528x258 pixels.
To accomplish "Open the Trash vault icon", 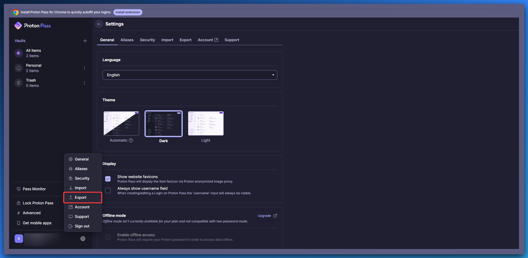I will [19, 83].
